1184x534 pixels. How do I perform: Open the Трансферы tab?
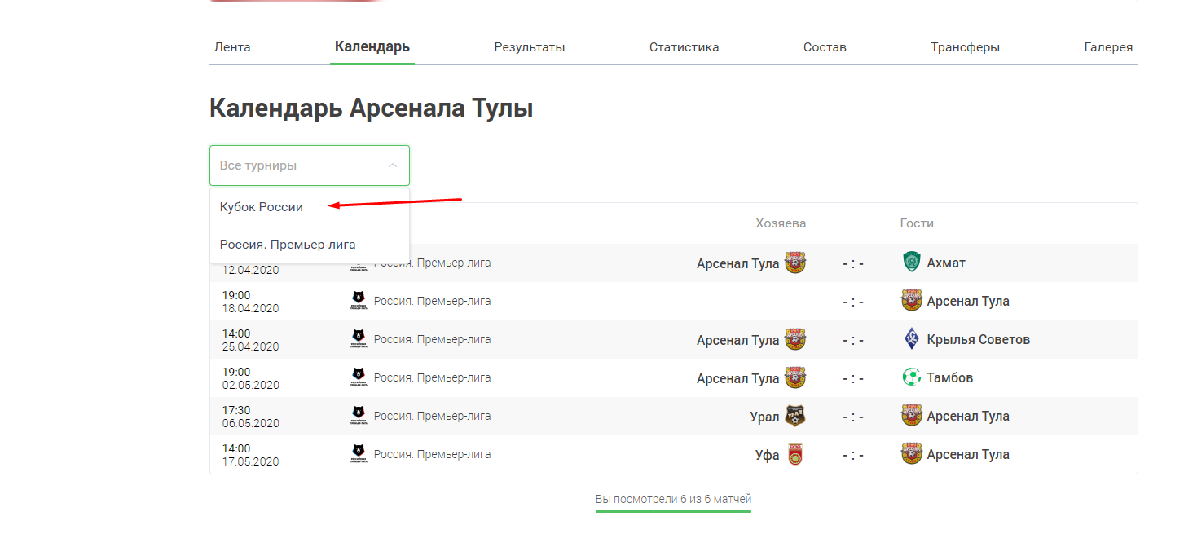pos(965,47)
